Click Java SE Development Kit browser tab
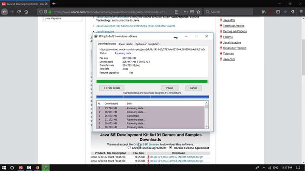This screenshot has height=171, width=305. coord(25,4)
